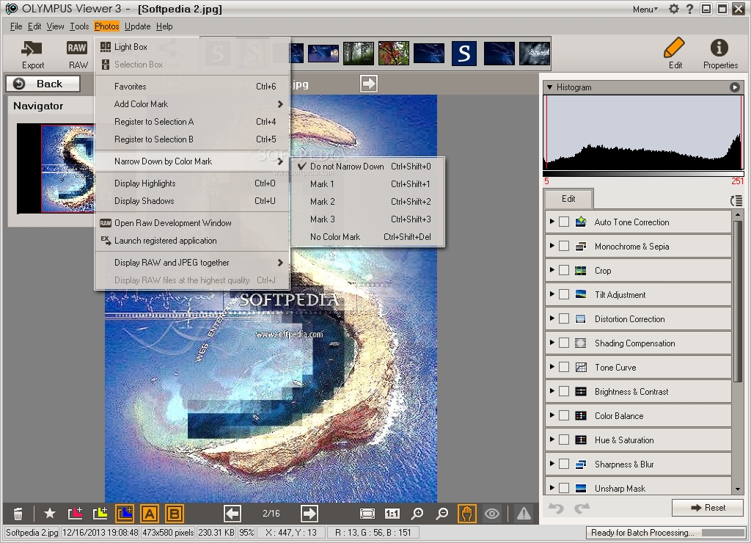The image size is (751, 543).
Task: Click the next arrow above the image
Action: click(369, 84)
